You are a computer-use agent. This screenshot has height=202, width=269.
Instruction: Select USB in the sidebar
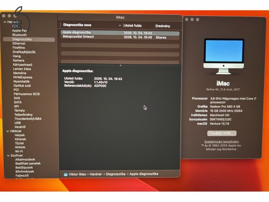(x=18, y=123)
